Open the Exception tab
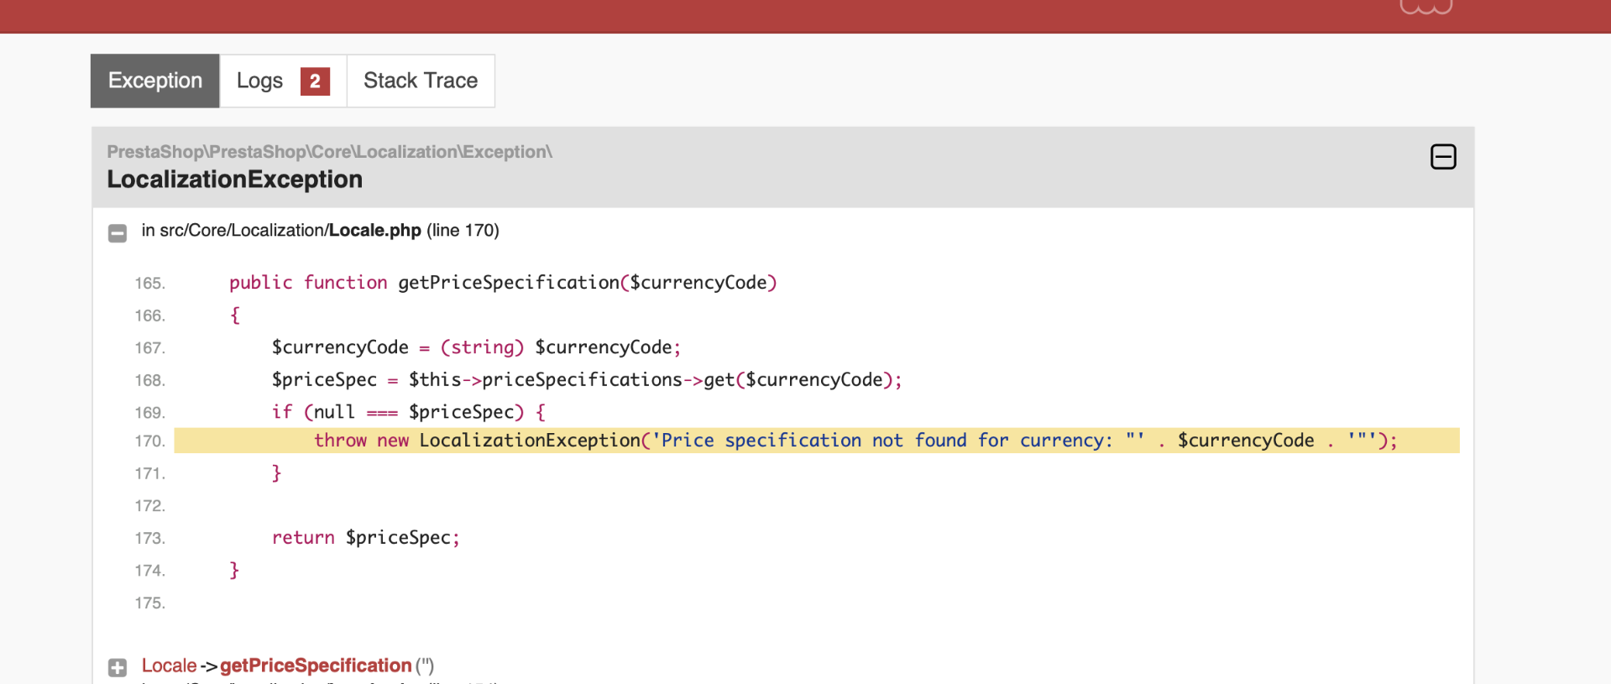Image resolution: width=1611 pixels, height=684 pixels. click(x=155, y=81)
